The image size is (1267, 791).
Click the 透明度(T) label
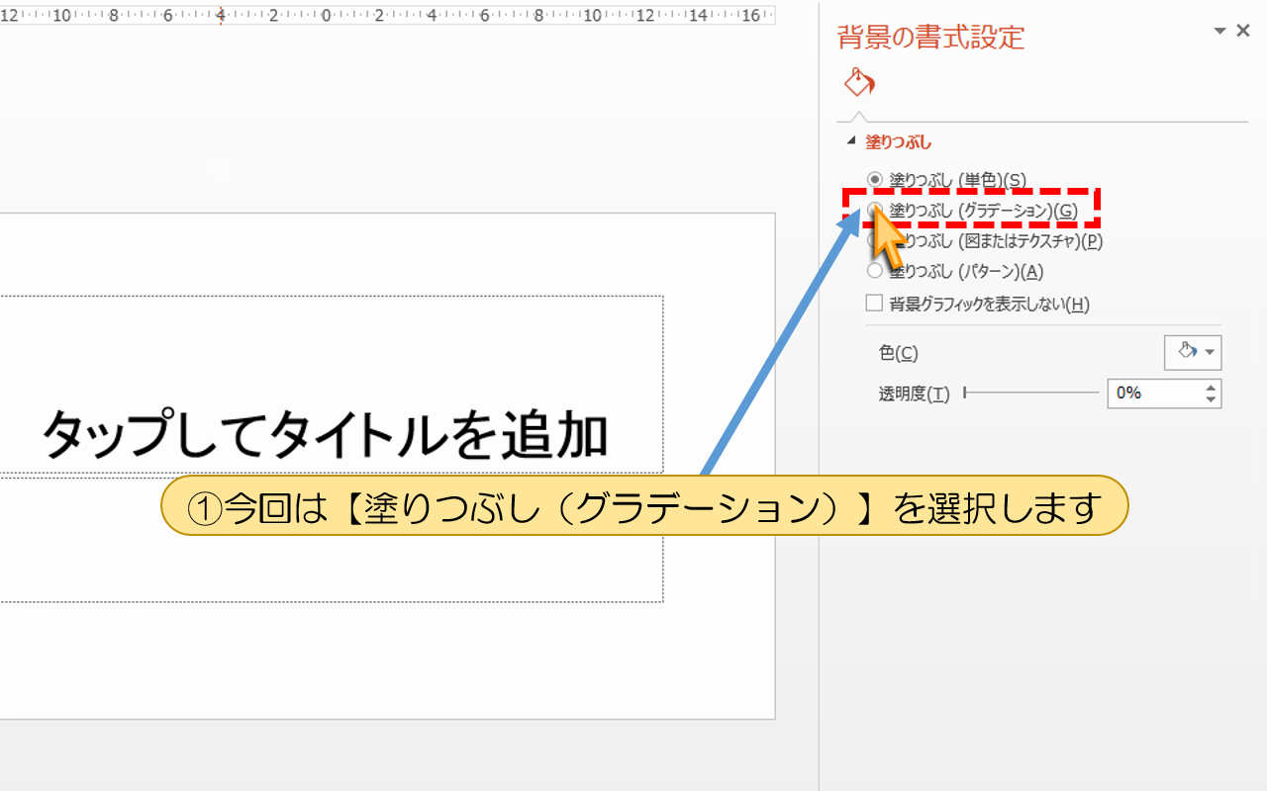click(x=914, y=394)
